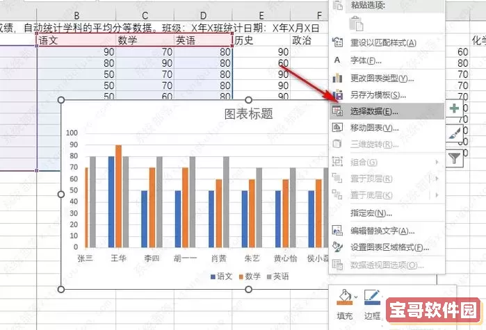
Task: Click the orange 90 bar for 王华
Action: 118,196
